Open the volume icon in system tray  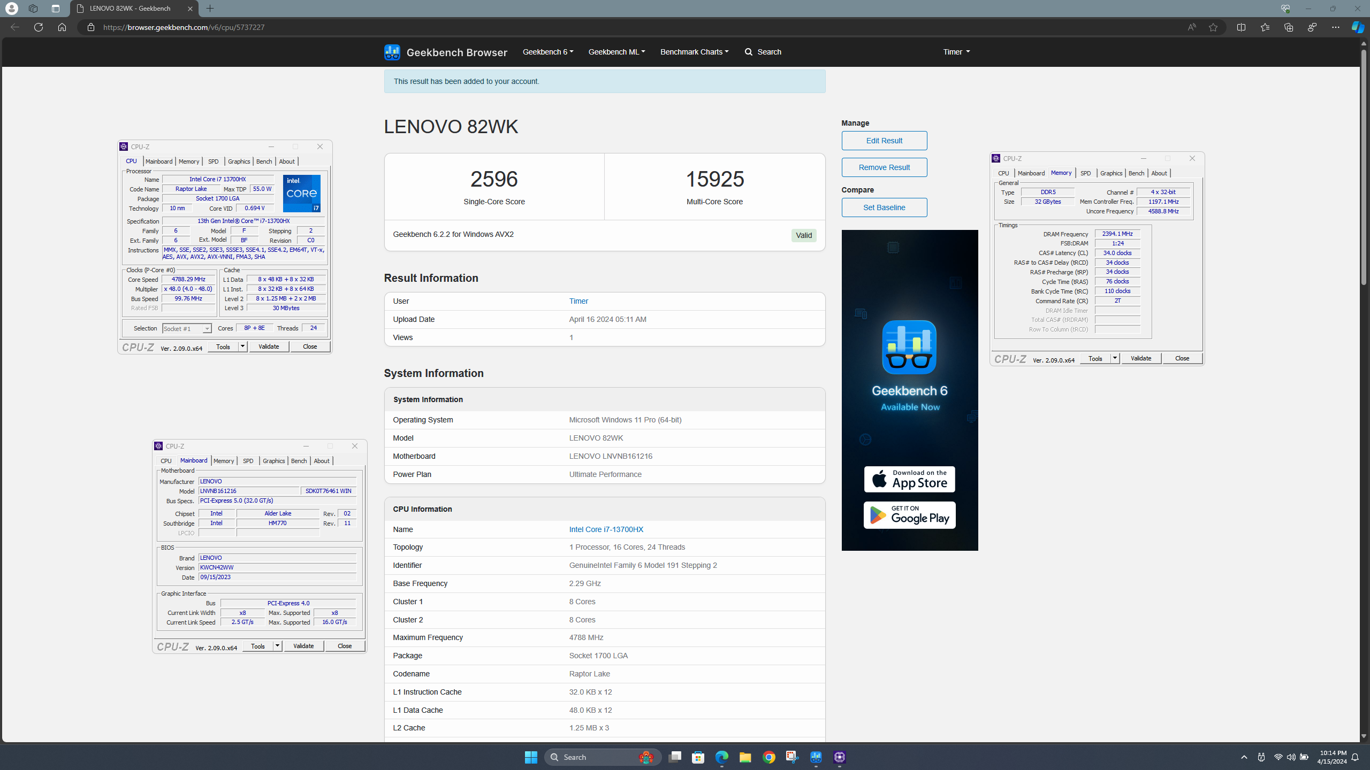tap(1291, 757)
